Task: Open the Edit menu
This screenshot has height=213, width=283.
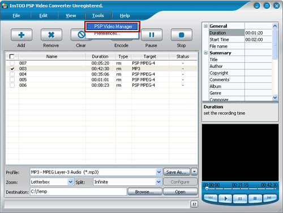Action: 44,16
